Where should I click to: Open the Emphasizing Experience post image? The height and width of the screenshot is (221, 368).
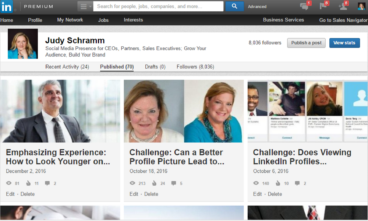point(60,111)
